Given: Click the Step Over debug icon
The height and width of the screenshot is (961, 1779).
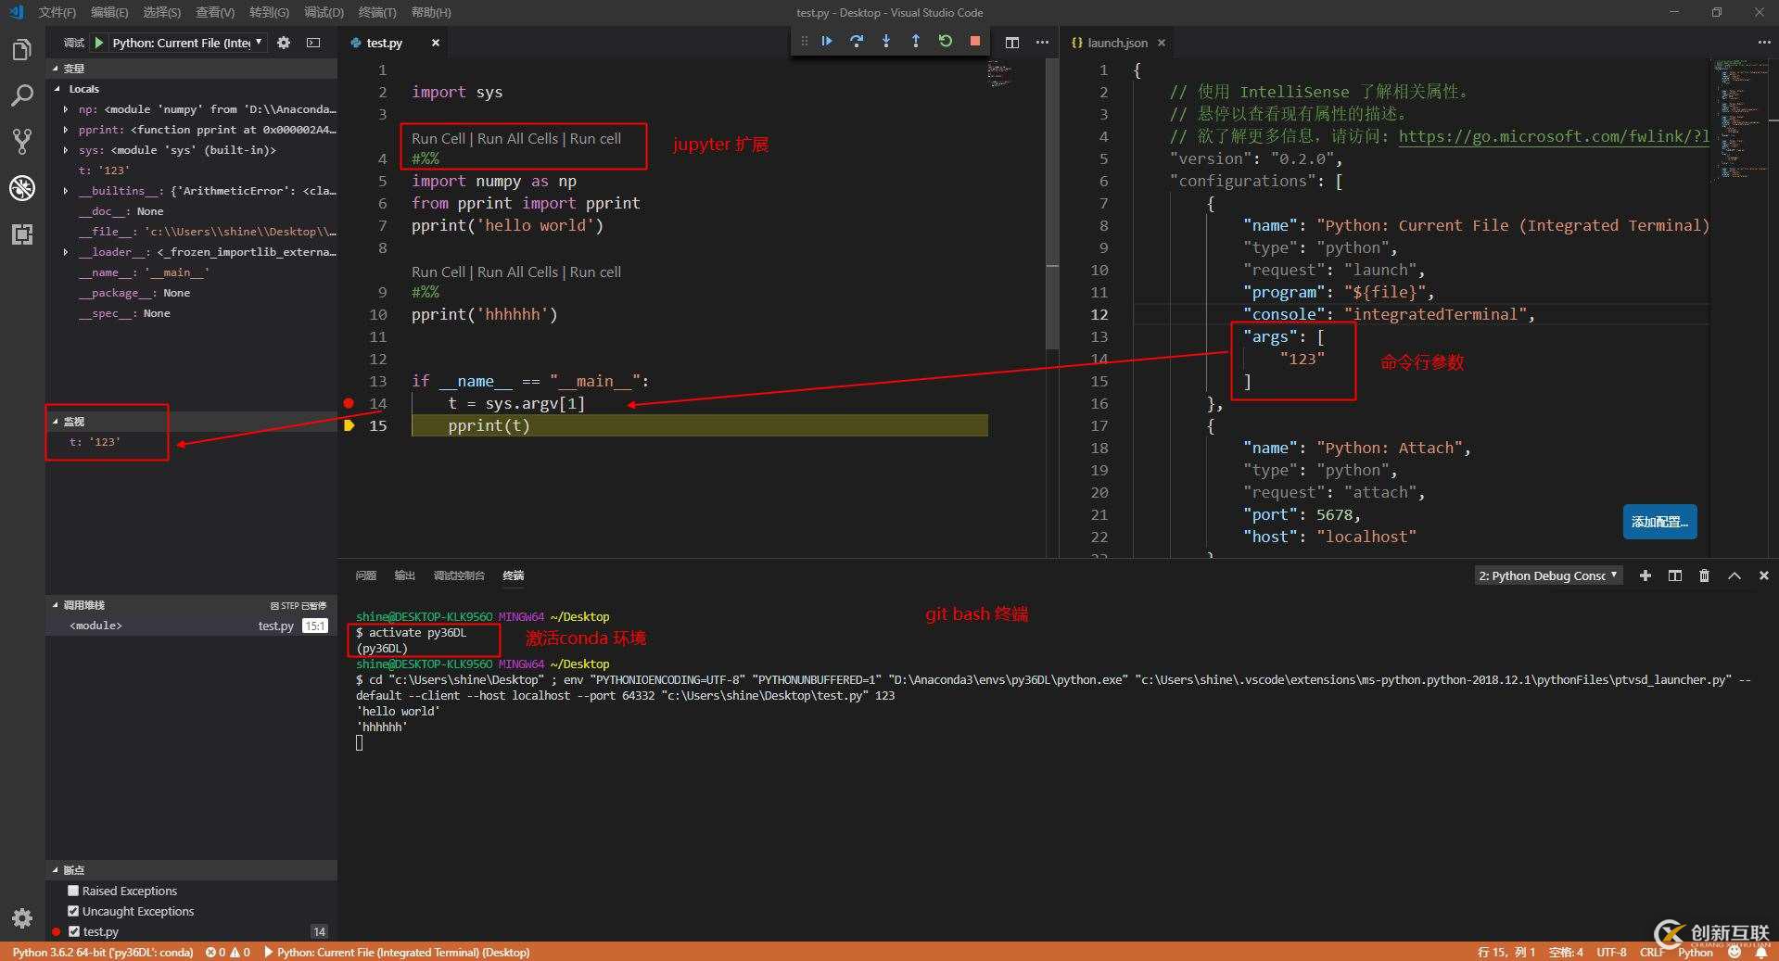Looking at the screenshot, I should pyautogui.click(x=856, y=42).
